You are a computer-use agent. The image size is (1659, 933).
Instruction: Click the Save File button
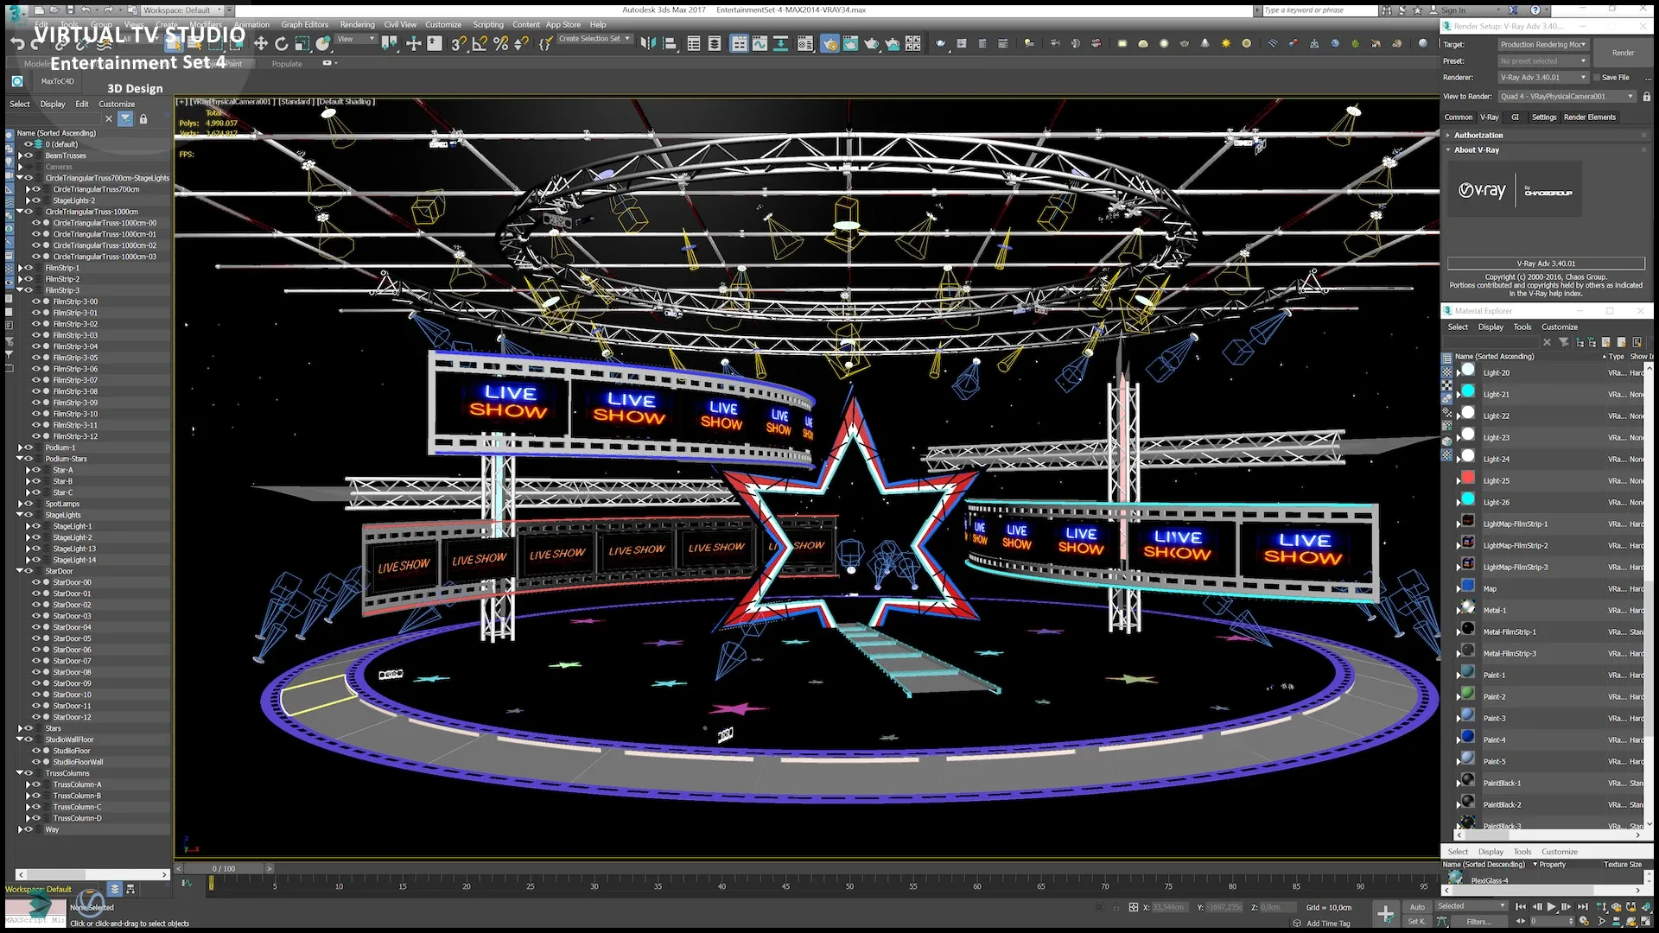(1617, 78)
